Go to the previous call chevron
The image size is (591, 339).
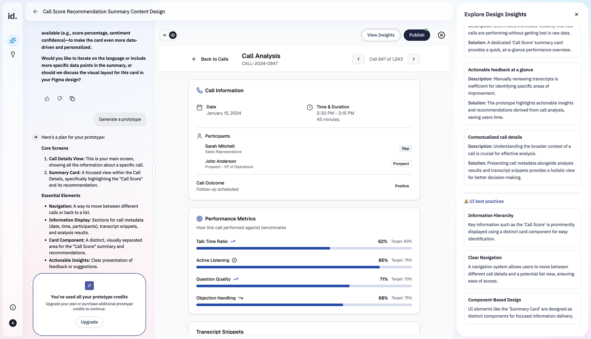coord(358,59)
